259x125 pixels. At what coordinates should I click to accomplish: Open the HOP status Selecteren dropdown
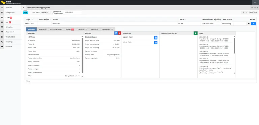point(46,12)
